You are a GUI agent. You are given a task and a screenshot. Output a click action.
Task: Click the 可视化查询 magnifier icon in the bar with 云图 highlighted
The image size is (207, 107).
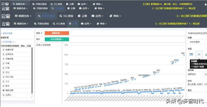(35, 24)
